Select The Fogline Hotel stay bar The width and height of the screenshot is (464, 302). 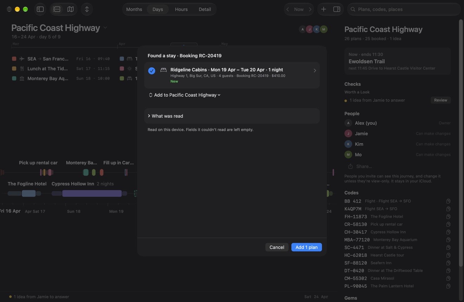(28, 193)
